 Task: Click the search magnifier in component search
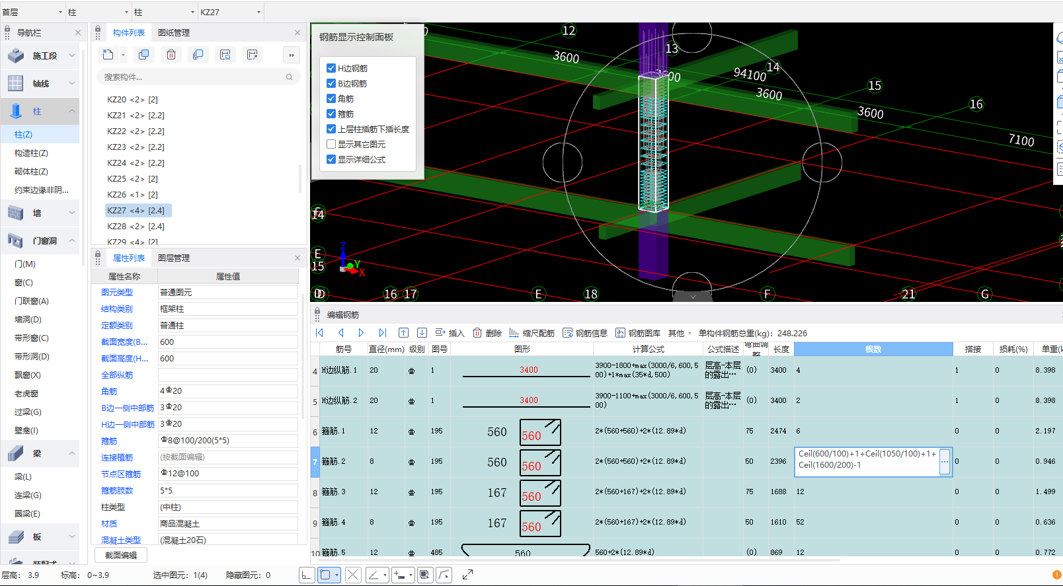click(289, 77)
